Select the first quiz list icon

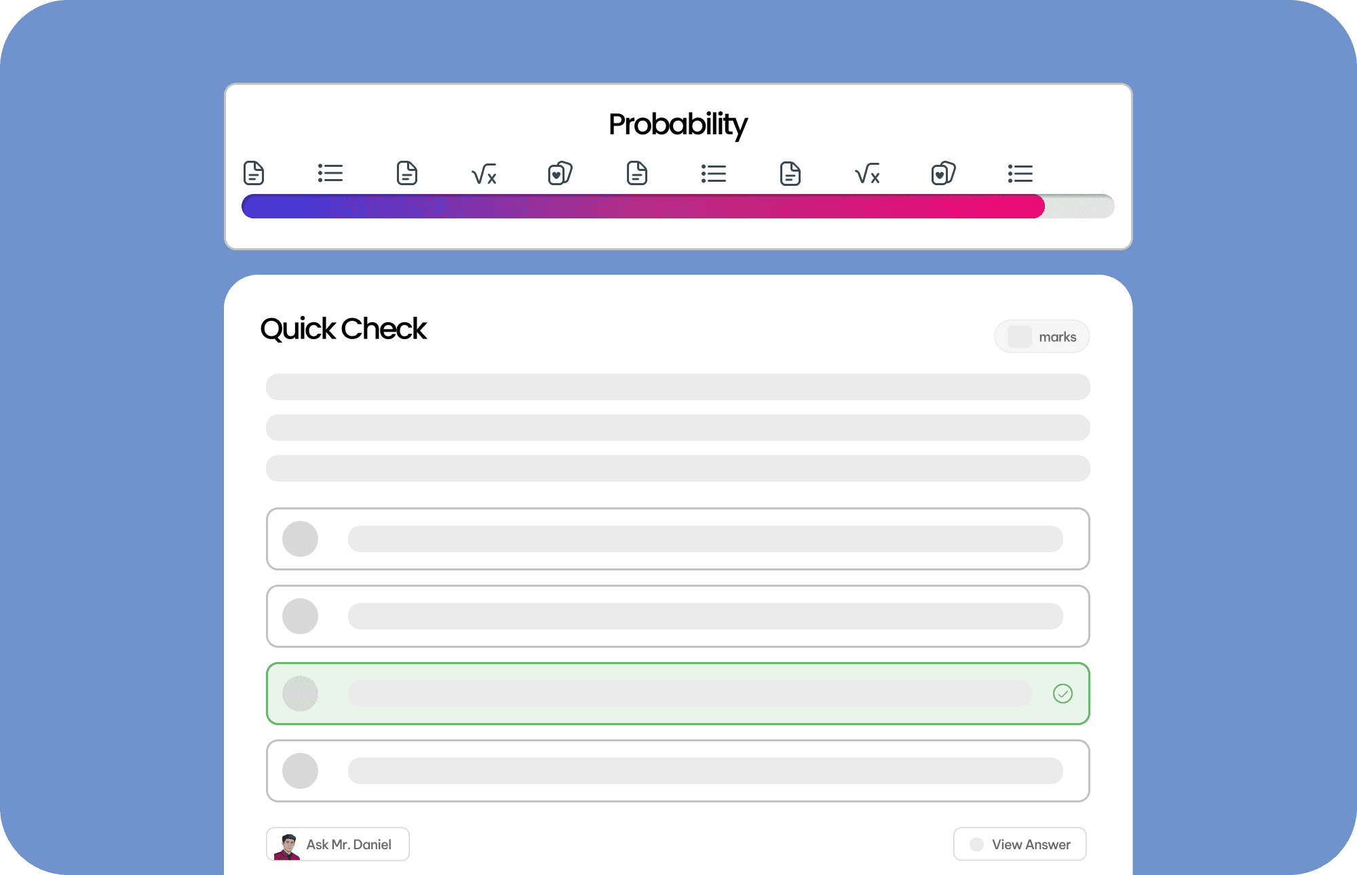tap(330, 174)
